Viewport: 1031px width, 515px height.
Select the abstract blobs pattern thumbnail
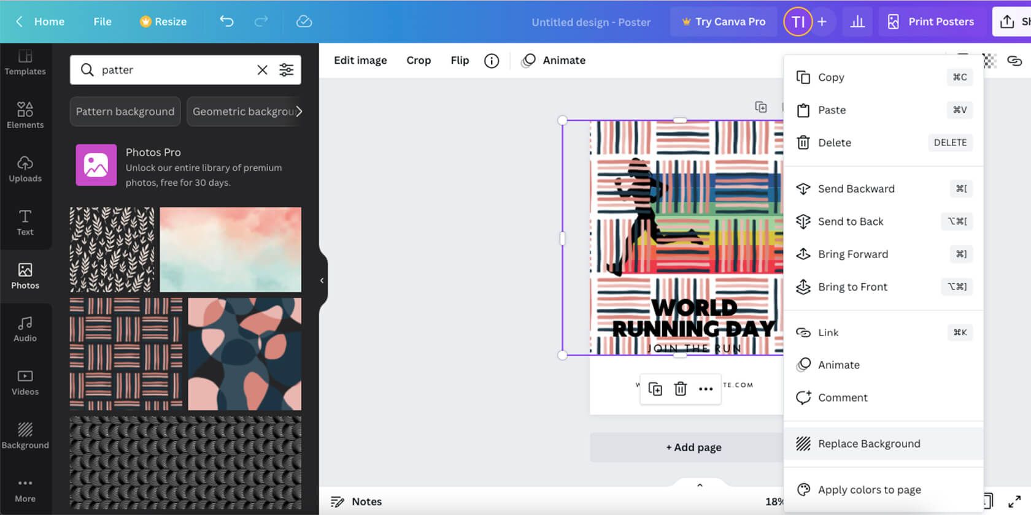click(x=245, y=354)
